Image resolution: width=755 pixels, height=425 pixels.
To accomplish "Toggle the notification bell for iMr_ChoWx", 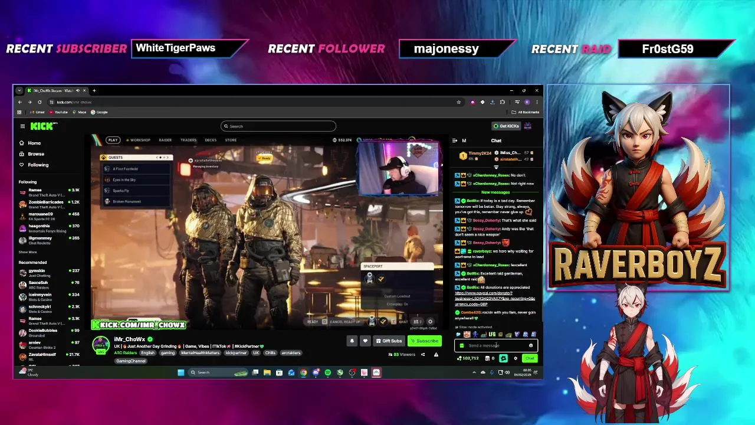I will coord(352,341).
